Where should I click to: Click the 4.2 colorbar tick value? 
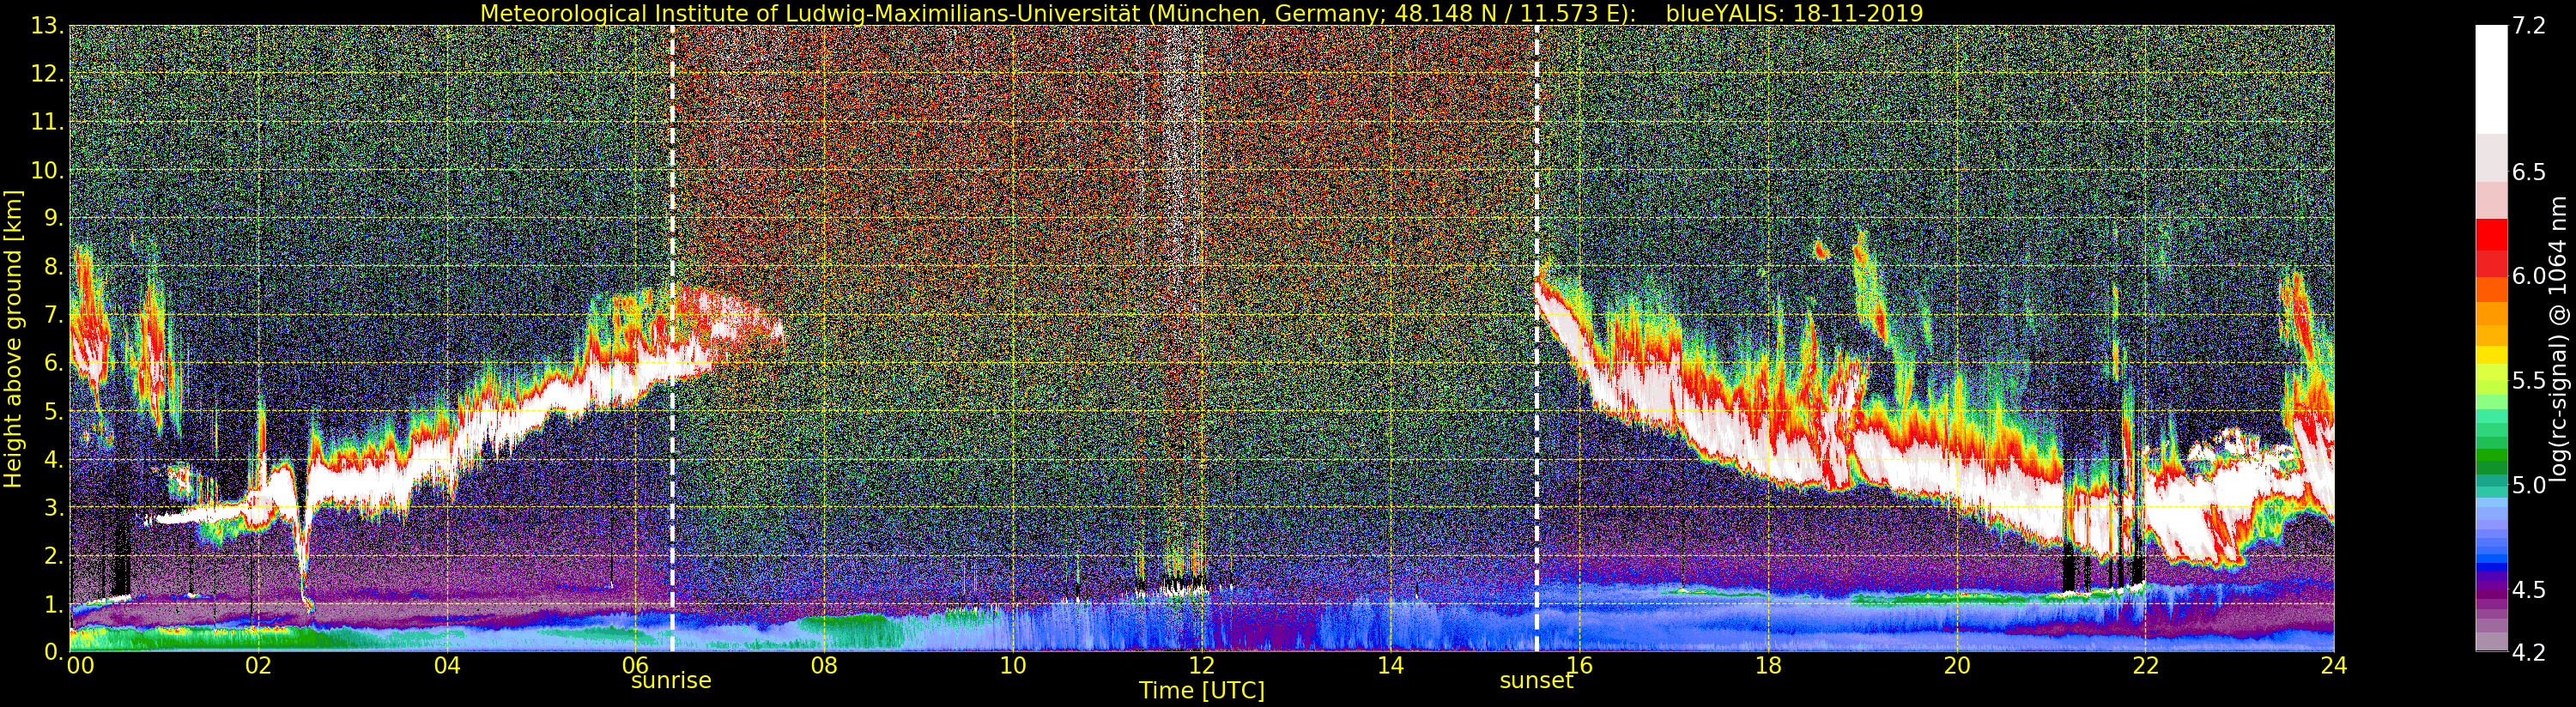[x=2528, y=653]
